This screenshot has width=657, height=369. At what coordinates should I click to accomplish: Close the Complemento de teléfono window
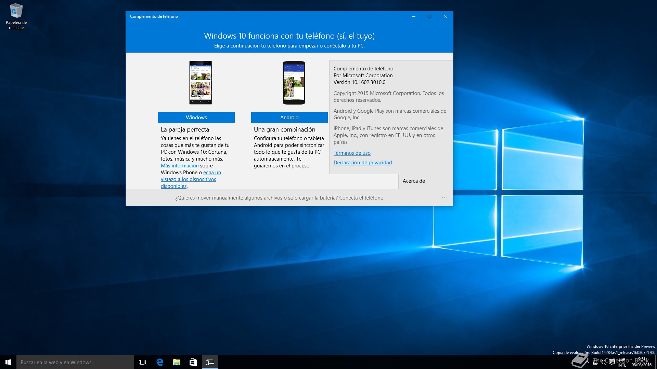[445, 16]
